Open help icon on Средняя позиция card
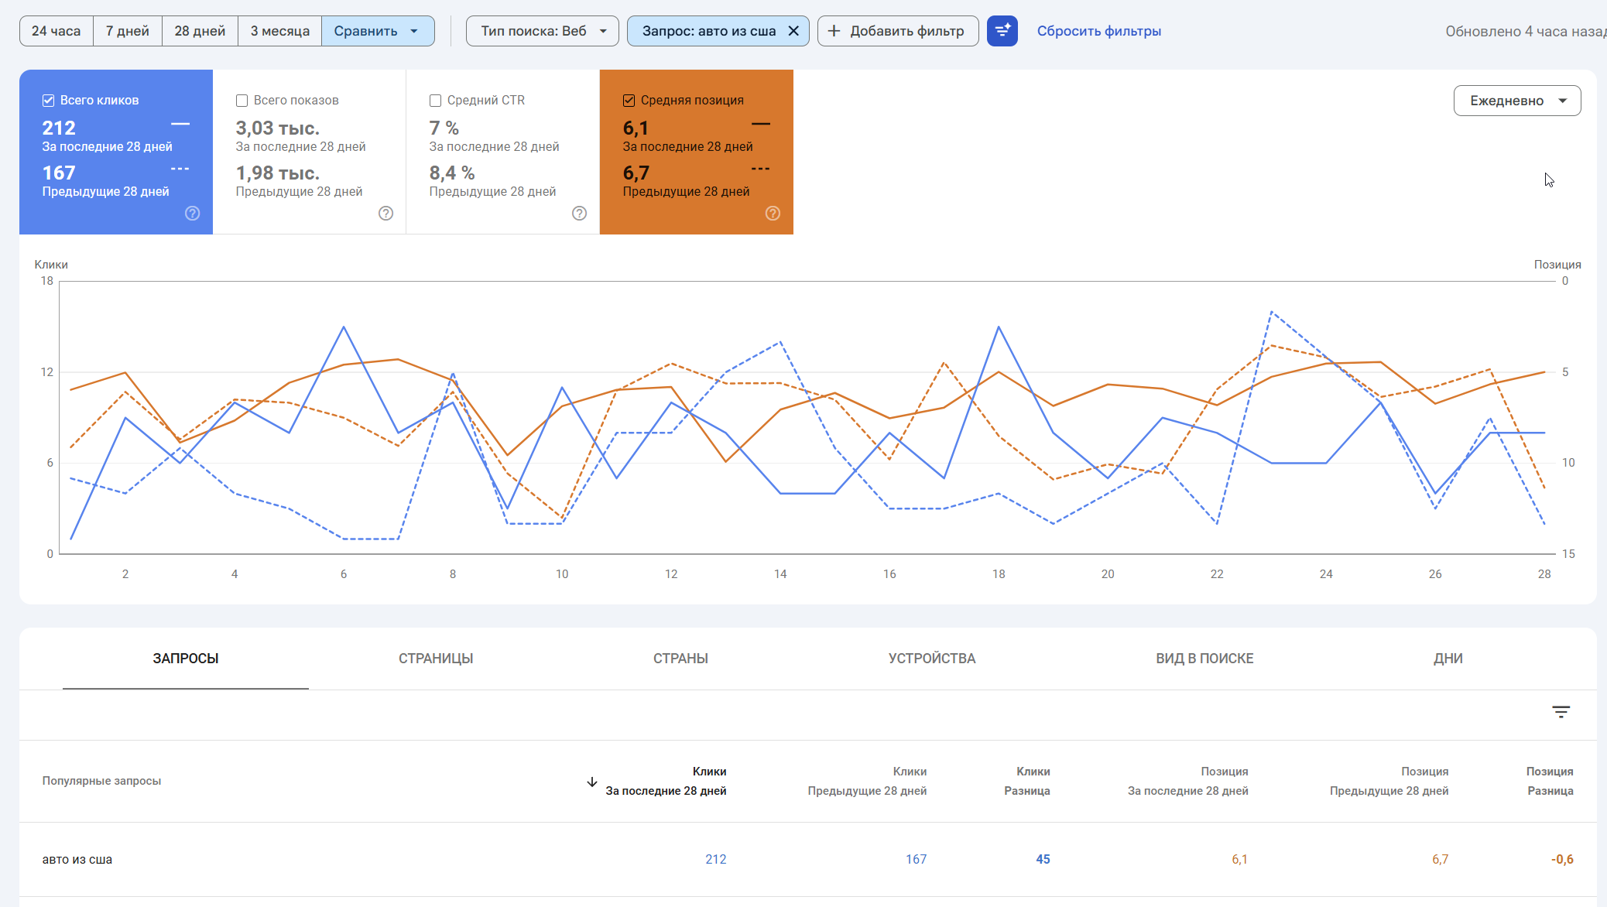 [x=773, y=214]
